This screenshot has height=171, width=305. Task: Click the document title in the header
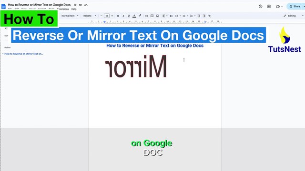[x=39, y=5]
